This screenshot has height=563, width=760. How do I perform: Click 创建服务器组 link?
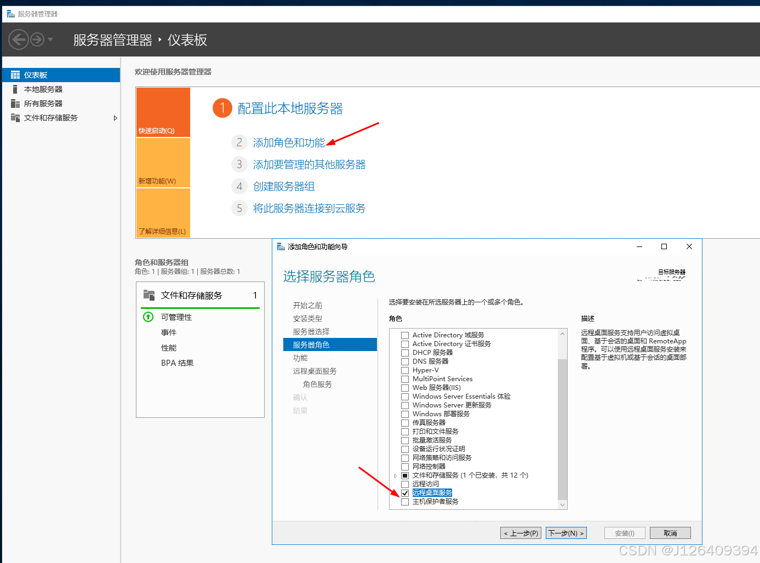coord(284,187)
